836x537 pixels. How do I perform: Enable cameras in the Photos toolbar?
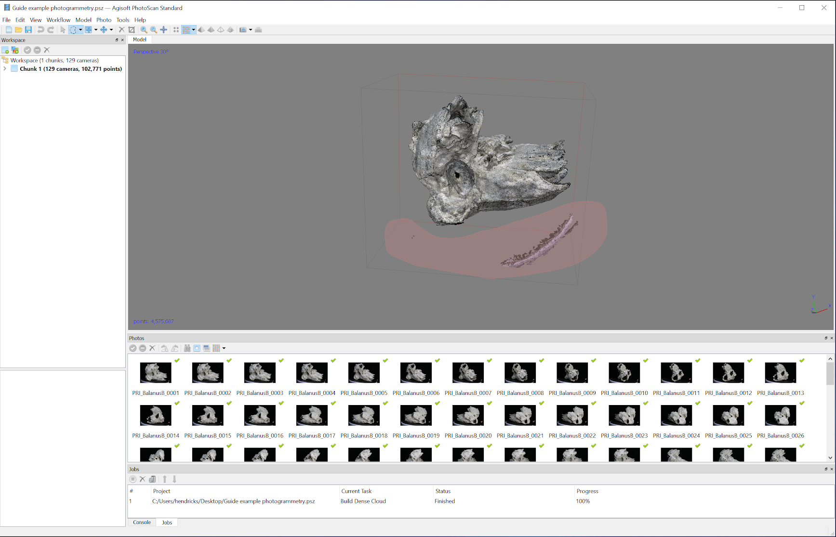tap(133, 348)
